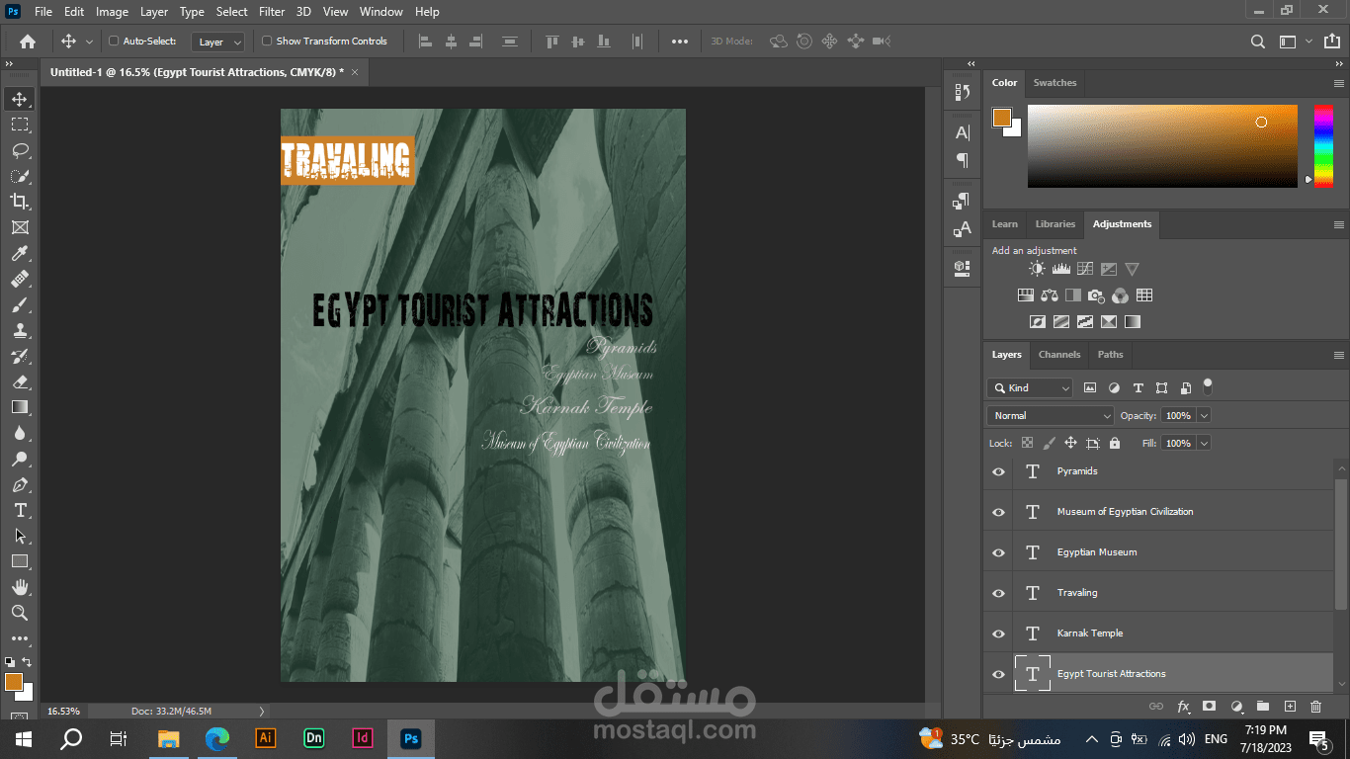The height and width of the screenshot is (759, 1350).
Task: Switch to the Channels tab
Action: [1058, 355]
